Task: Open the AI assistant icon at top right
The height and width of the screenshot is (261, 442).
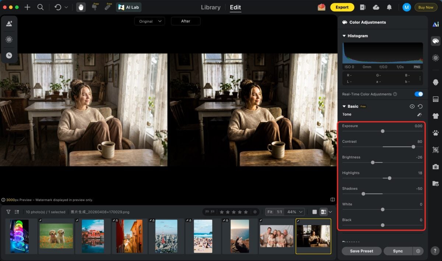Action: (435, 24)
